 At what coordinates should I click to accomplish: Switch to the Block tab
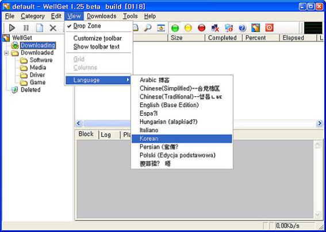tap(86, 134)
